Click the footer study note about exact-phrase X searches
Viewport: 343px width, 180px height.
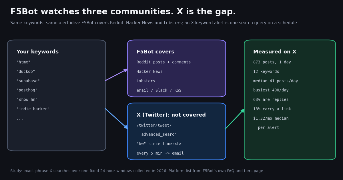point(137,171)
